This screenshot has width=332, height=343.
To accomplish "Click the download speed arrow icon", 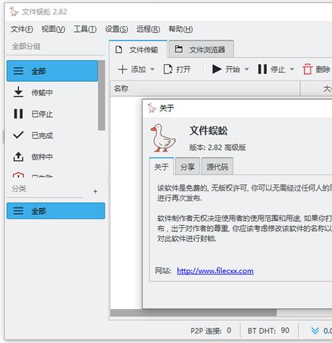I will 315,331.
